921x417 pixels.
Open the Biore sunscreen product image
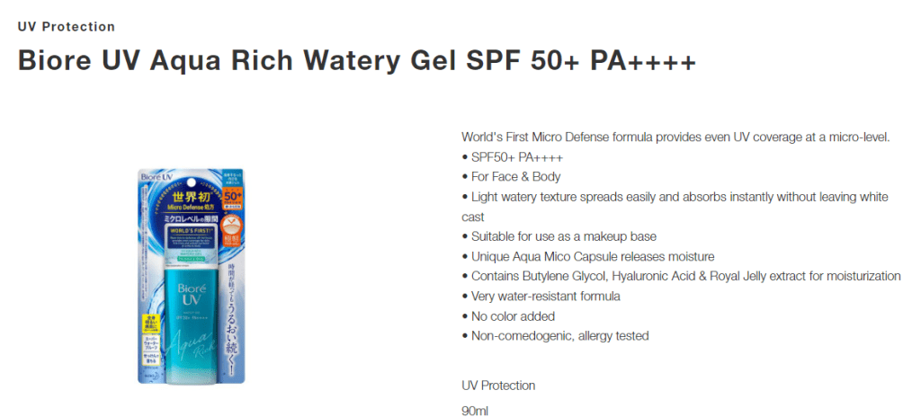tap(191, 276)
